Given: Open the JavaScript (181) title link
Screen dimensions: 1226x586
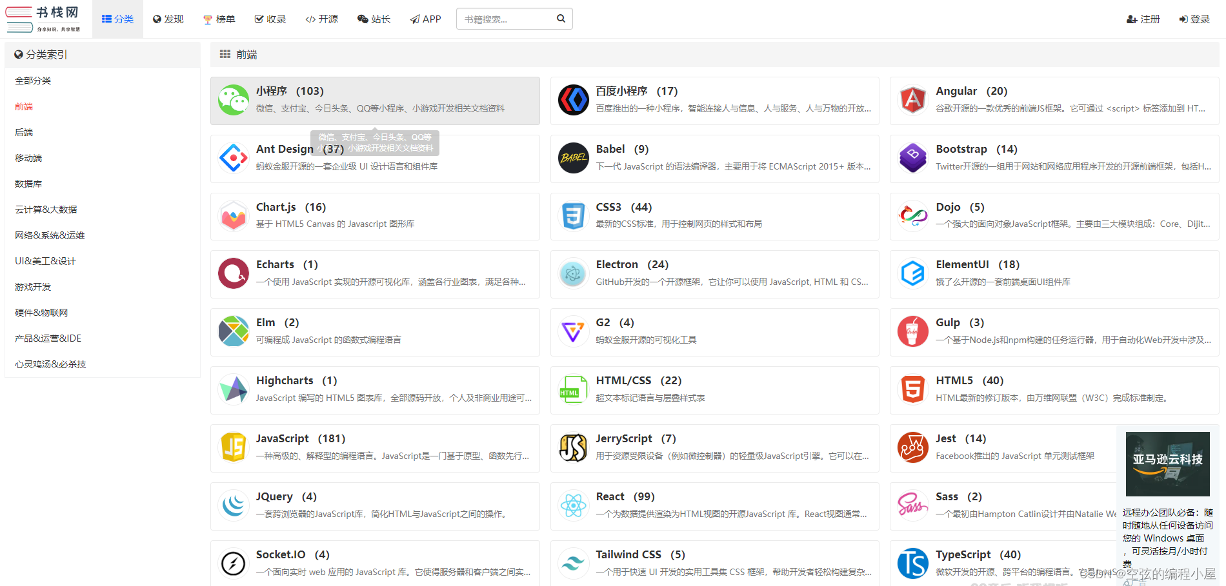Looking at the screenshot, I should click(x=301, y=438).
